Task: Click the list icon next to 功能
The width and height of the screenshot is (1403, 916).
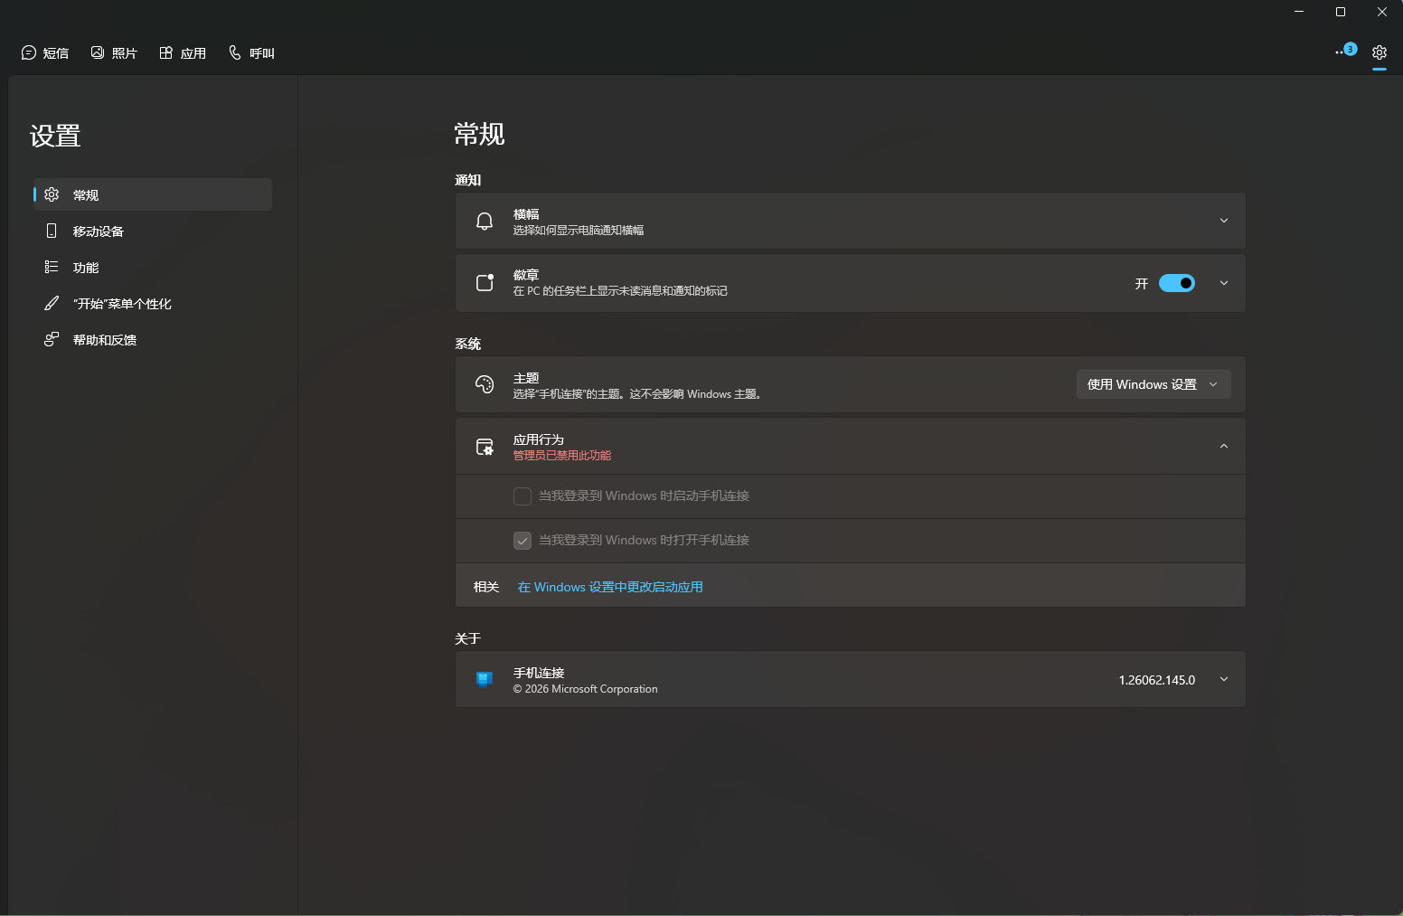Action: click(x=52, y=267)
